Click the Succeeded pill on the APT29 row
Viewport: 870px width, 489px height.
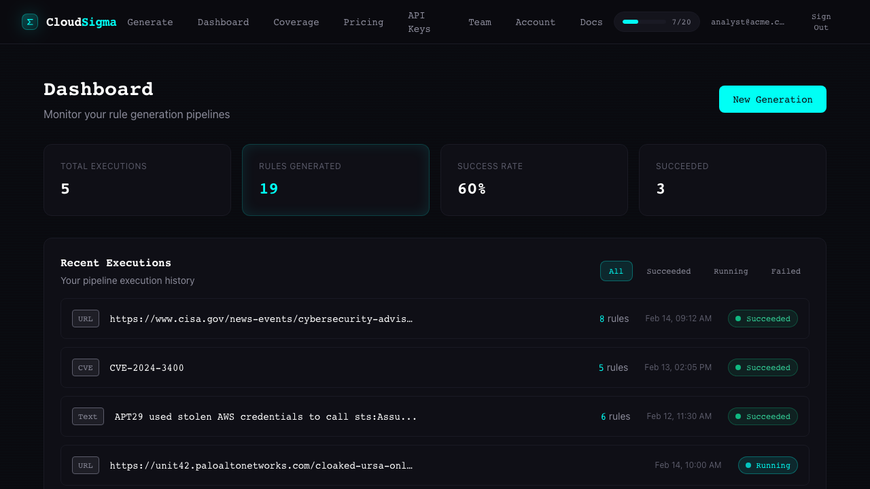click(x=763, y=416)
